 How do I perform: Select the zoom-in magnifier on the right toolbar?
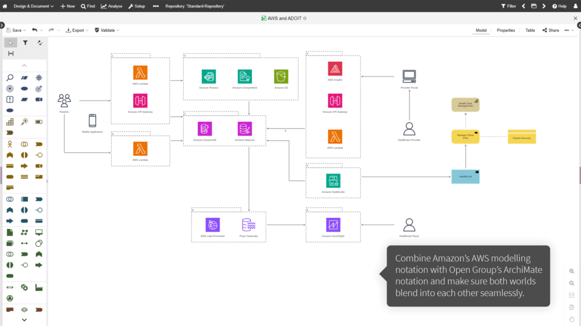coord(571,271)
